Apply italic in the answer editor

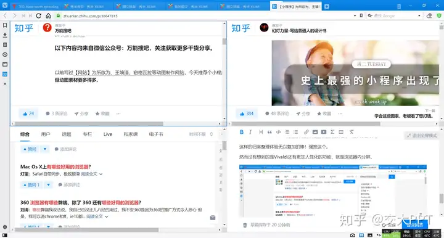tap(250, 132)
